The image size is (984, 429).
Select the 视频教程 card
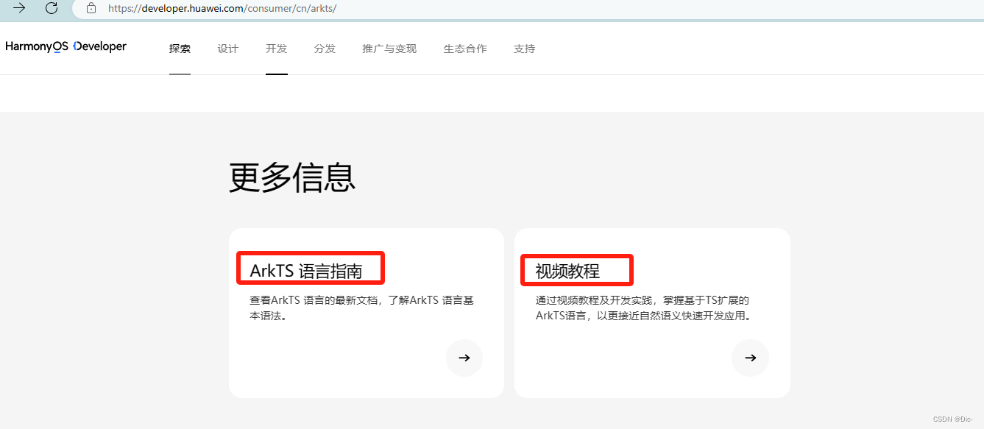point(652,312)
